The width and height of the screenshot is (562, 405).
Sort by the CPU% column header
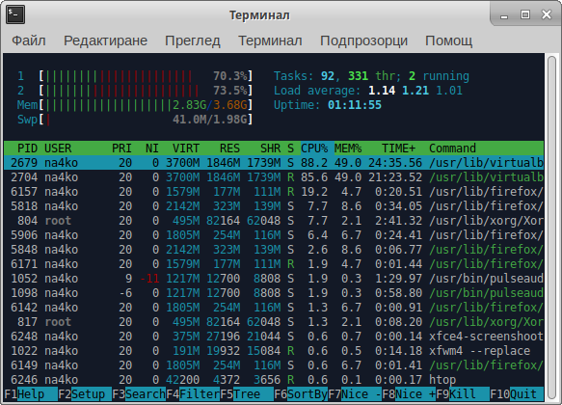point(314,148)
